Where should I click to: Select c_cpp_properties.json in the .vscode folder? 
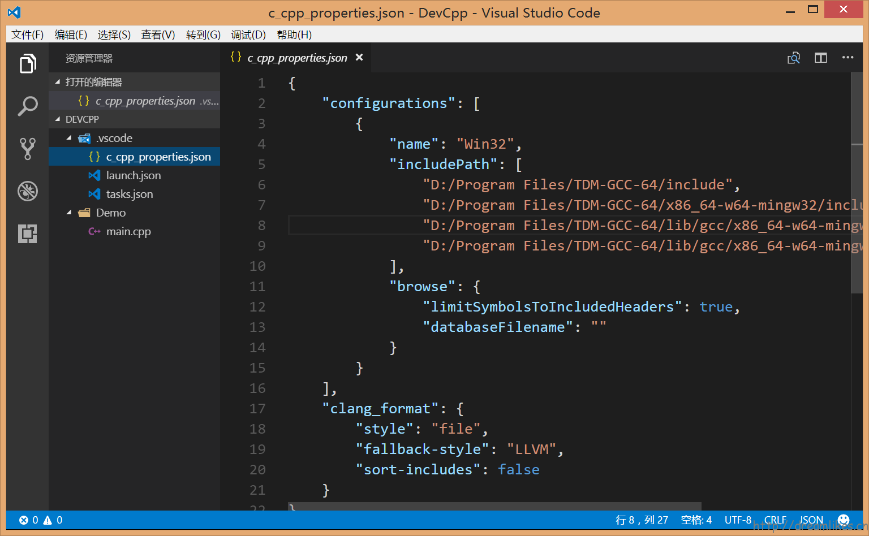click(134, 157)
